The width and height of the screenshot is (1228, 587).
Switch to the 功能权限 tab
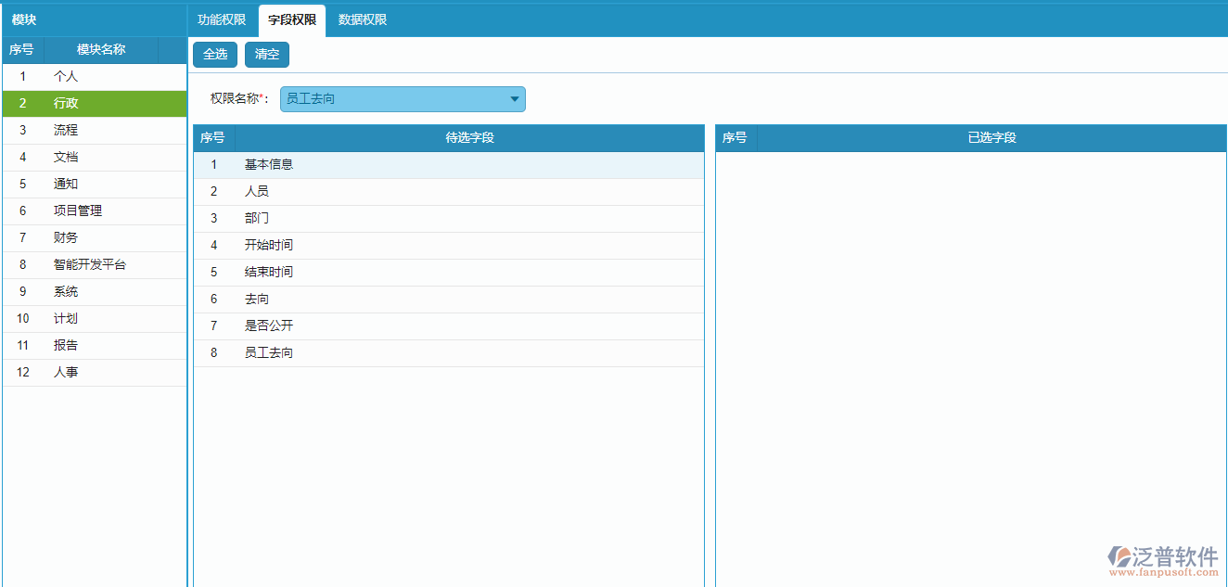click(222, 19)
